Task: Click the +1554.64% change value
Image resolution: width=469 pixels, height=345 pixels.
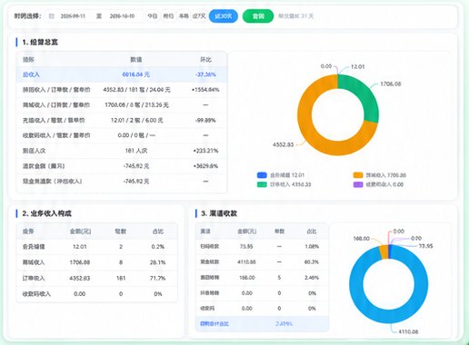Action: coord(205,90)
